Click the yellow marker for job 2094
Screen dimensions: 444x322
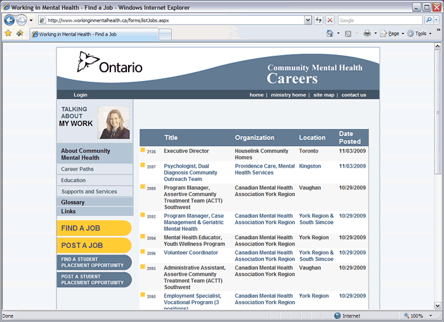pos(143,237)
